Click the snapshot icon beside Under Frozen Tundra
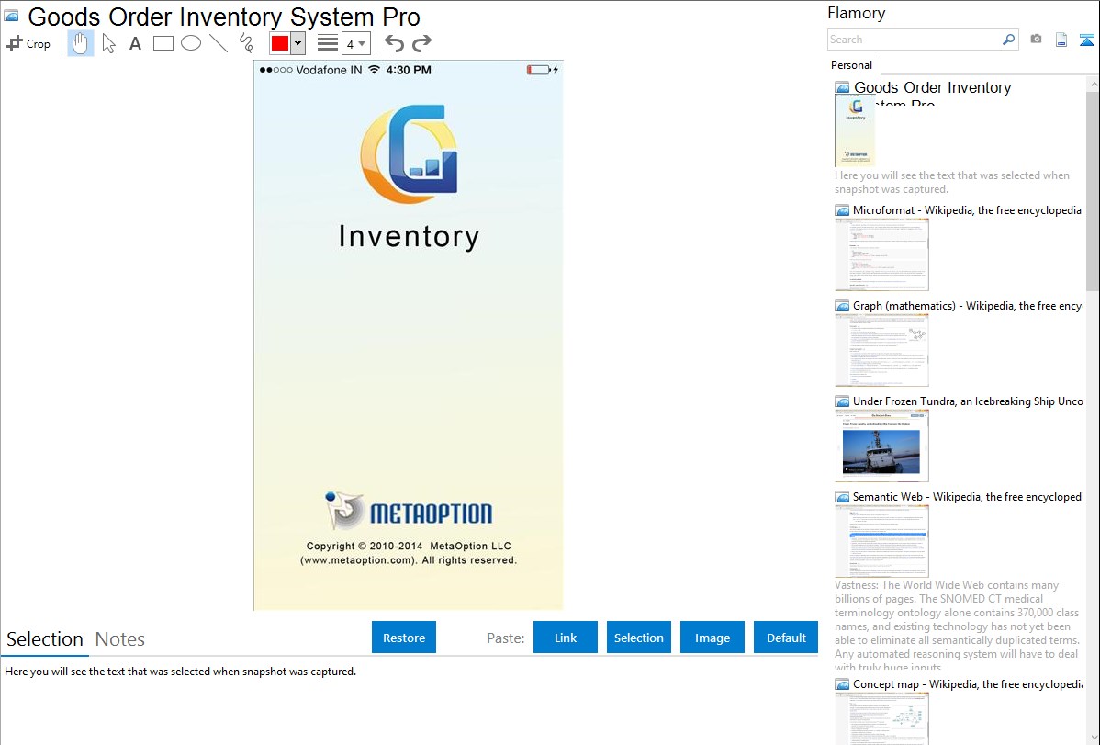1100x745 pixels. coord(842,401)
